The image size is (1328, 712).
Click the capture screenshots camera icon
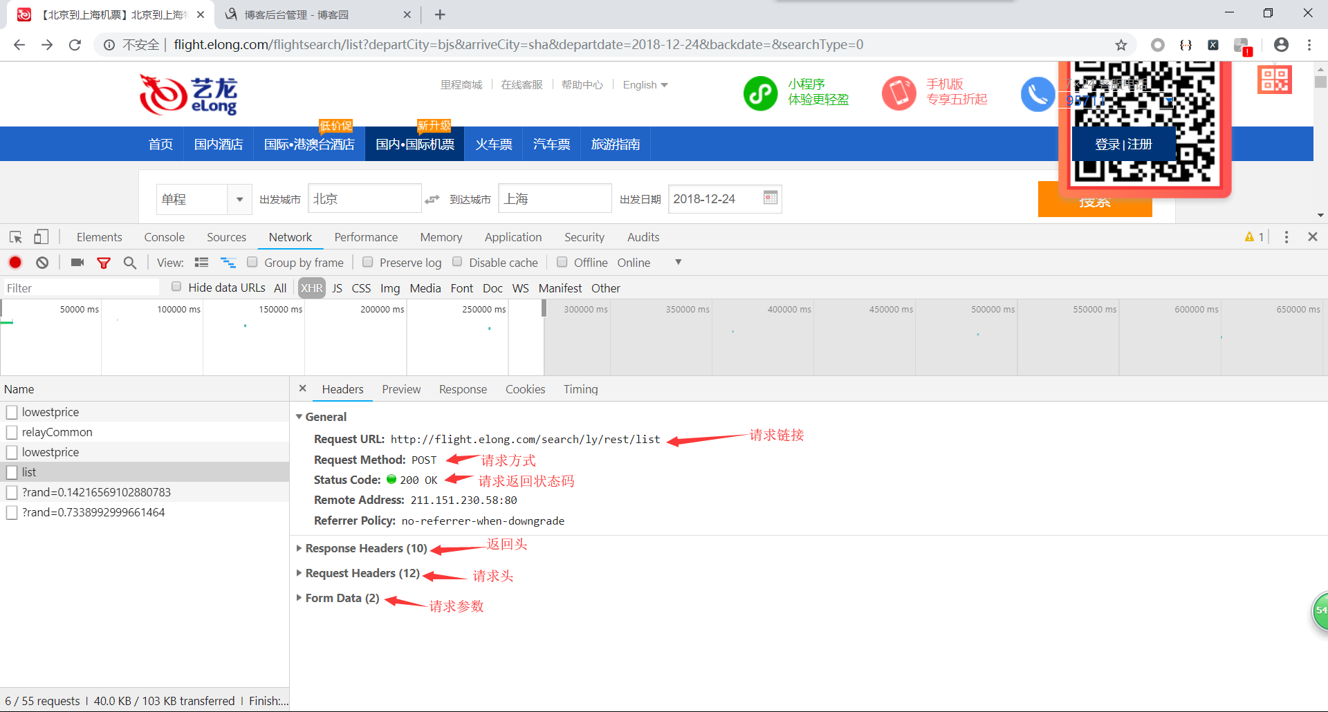pyautogui.click(x=77, y=263)
